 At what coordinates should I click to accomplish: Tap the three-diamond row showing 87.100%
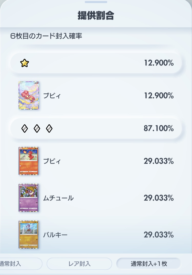tap(96, 128)
